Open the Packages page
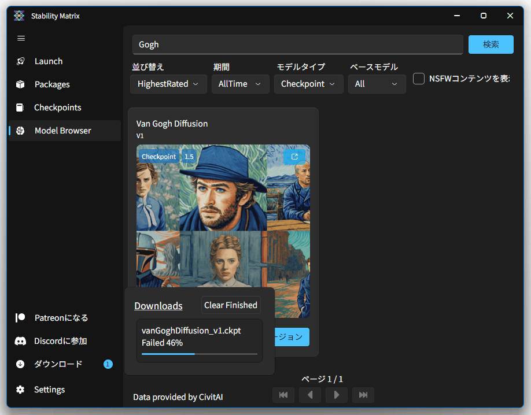531x415 pixels. coord(65,84)
